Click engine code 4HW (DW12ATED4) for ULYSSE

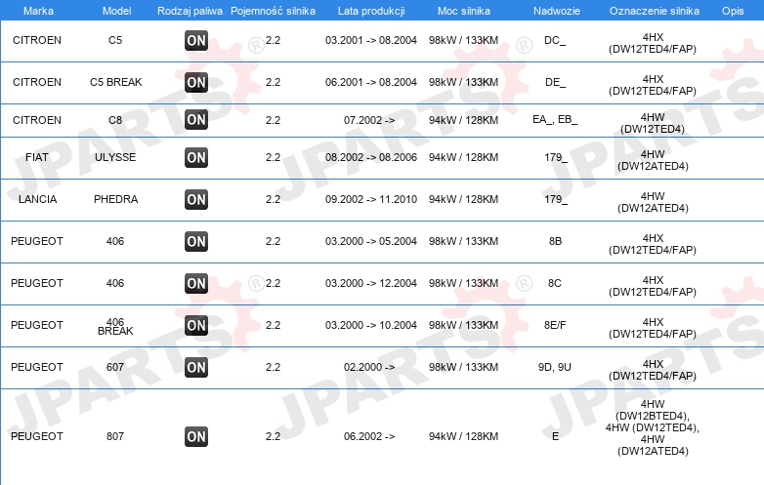click(x=653, y=160)
